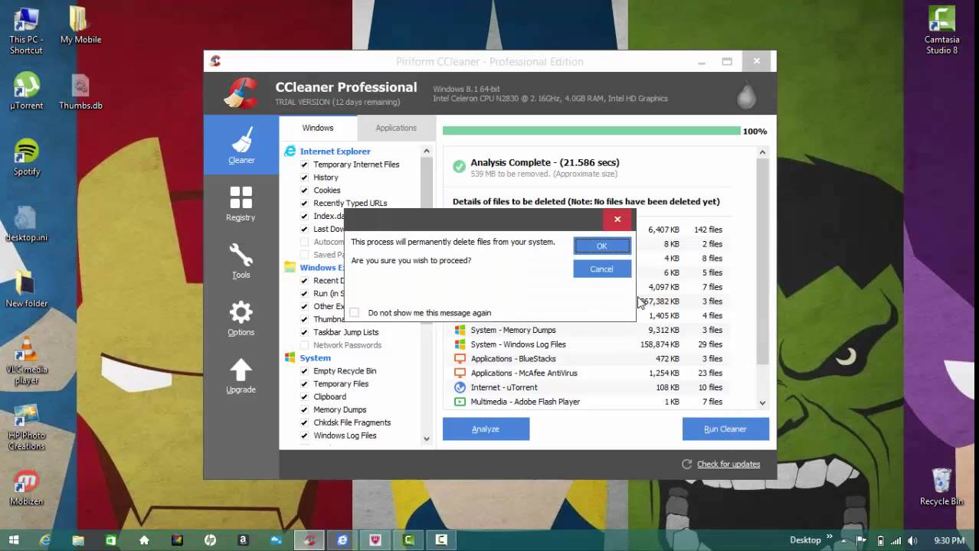This screenshot has width=979, height=551.
Task: Click Check for updates link
Action: click(x=729, y=464)
